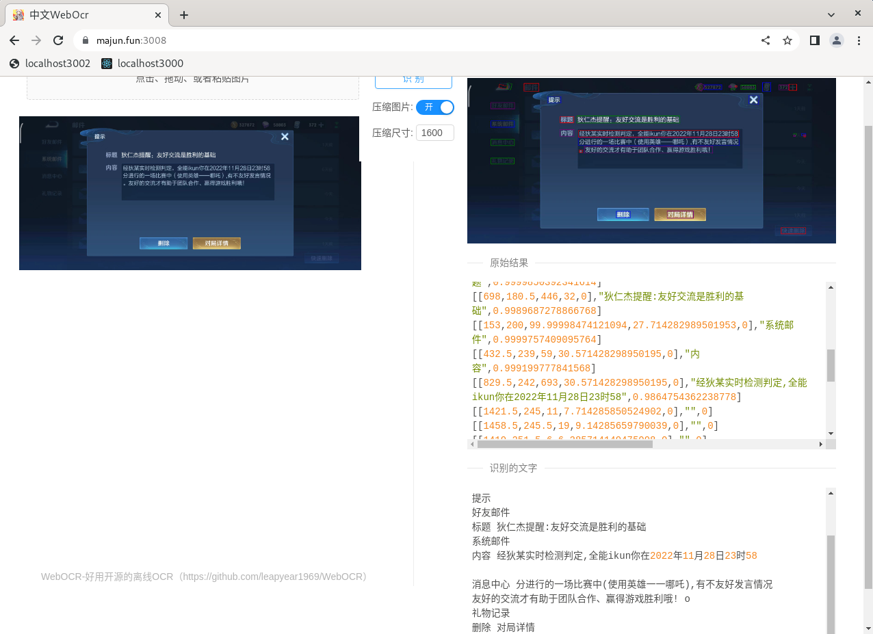Open localhost3000 bookmark
Screen dimensions: 873x634
tap(142, 64)
